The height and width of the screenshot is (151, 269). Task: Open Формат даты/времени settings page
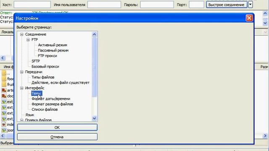click(x=51, y=99)
